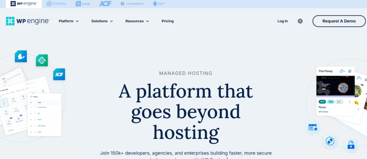Click the Log In link
The image size is (367, 159).
(282, 21)
